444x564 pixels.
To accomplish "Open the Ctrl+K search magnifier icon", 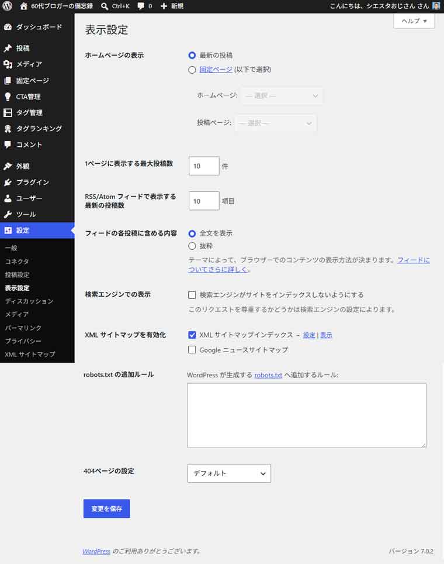I will coord(105,6).
